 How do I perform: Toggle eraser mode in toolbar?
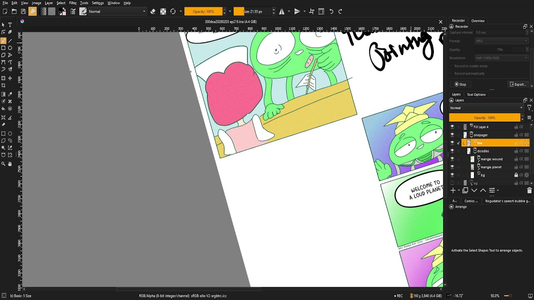click(153, 12)
